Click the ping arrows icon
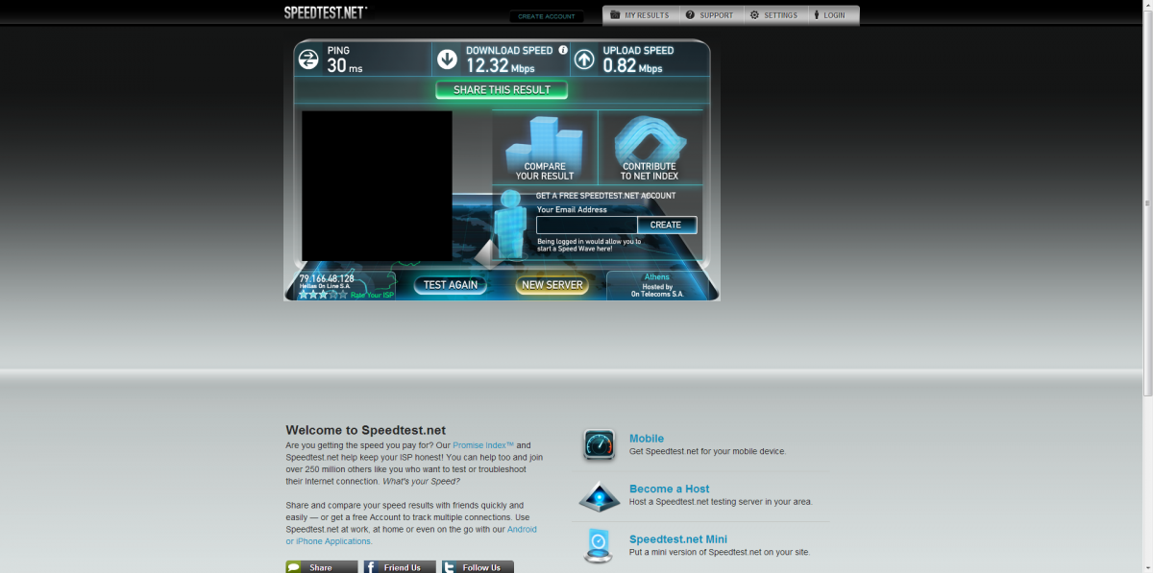Image resolution: width=1153 pixels, height=573 pixels. [308, 60]
